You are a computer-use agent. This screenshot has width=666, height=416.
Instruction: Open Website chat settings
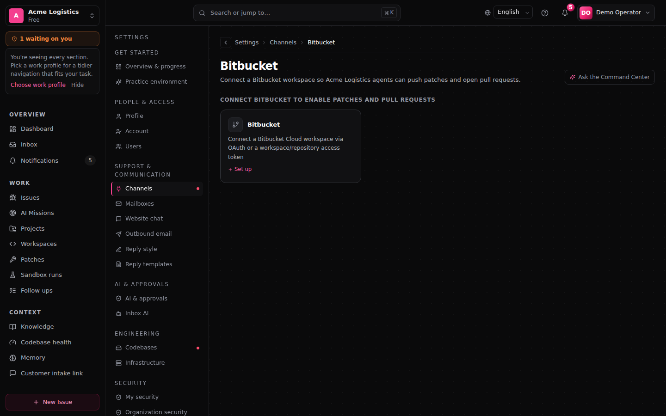tap(157, 219)
